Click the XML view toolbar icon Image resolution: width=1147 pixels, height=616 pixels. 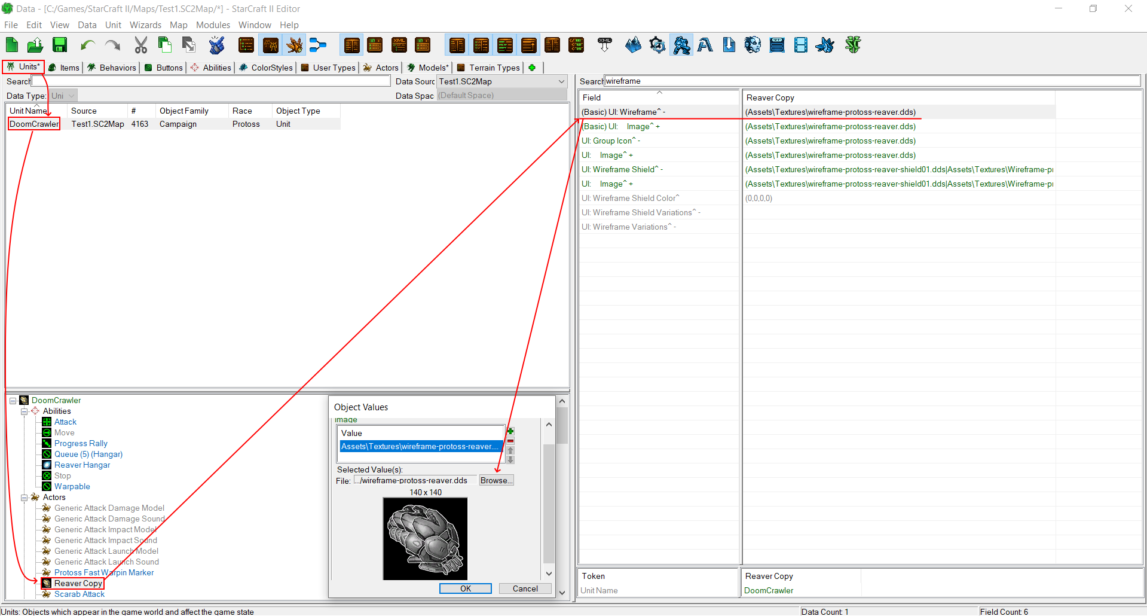tap(399, 45)
